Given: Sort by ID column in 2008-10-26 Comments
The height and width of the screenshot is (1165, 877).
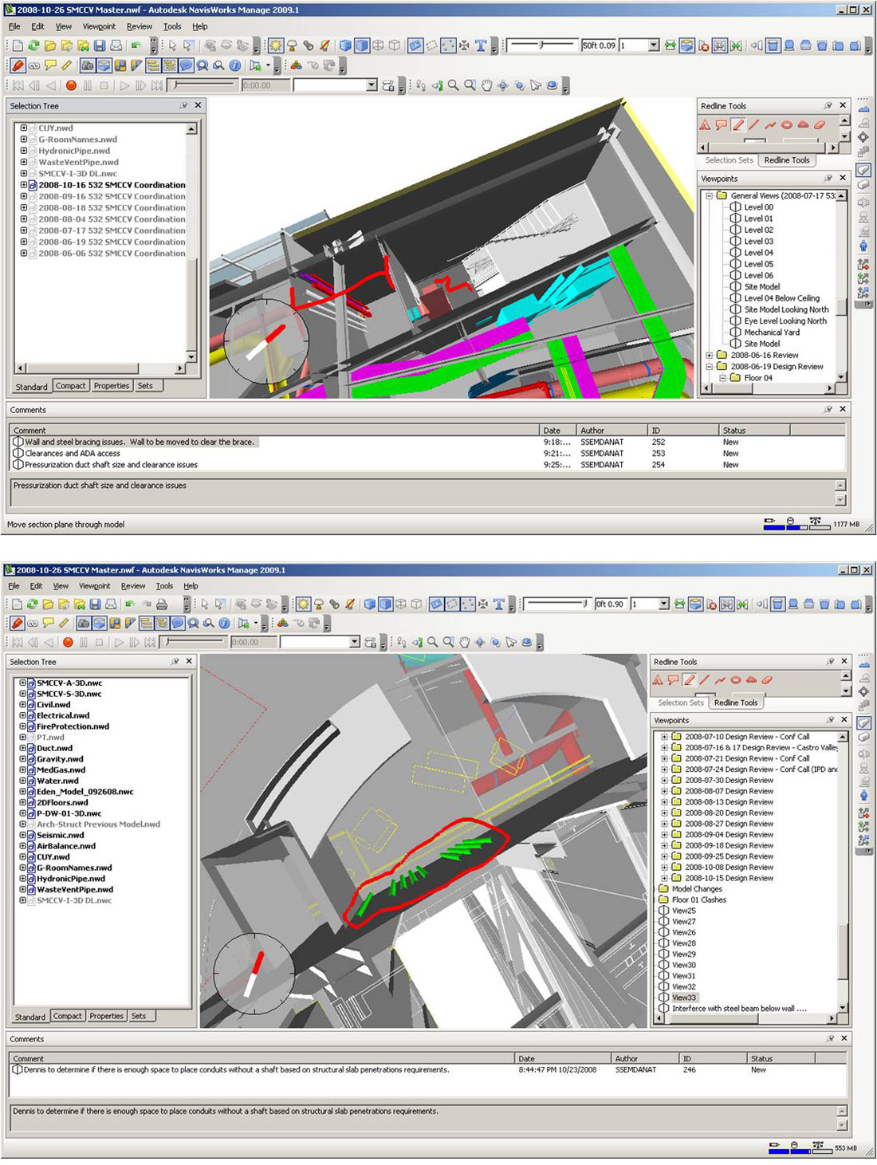Looking at the screenshot, I should pos(714,1058).
